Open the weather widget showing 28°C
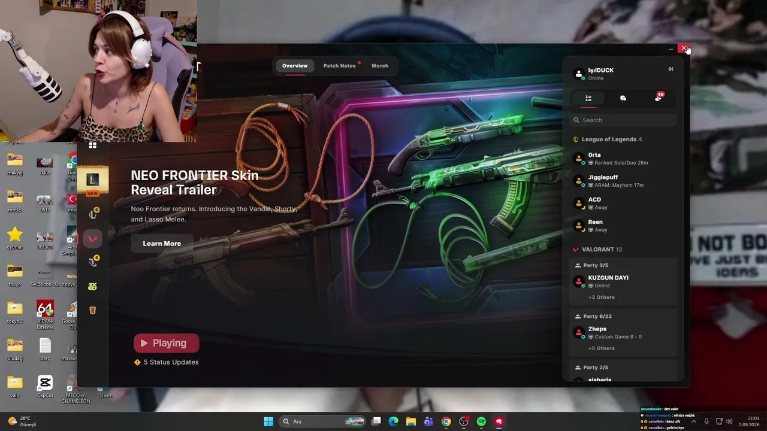The height and width of the screenshot is (431, 767). (x=22, y=421)
